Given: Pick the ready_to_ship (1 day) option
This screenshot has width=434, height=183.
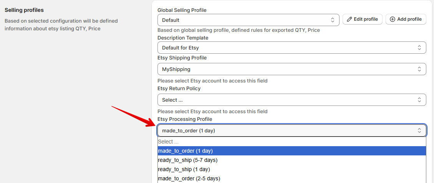Looking at the screenshot, I should [184, 169].
